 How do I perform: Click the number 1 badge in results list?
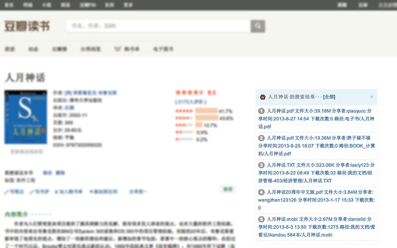tap(261, 111)
